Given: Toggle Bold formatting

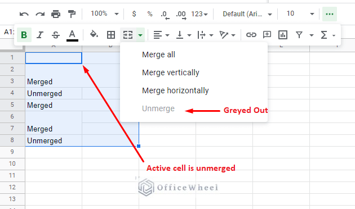Looking at the screenshot, I should pos(24,35).
